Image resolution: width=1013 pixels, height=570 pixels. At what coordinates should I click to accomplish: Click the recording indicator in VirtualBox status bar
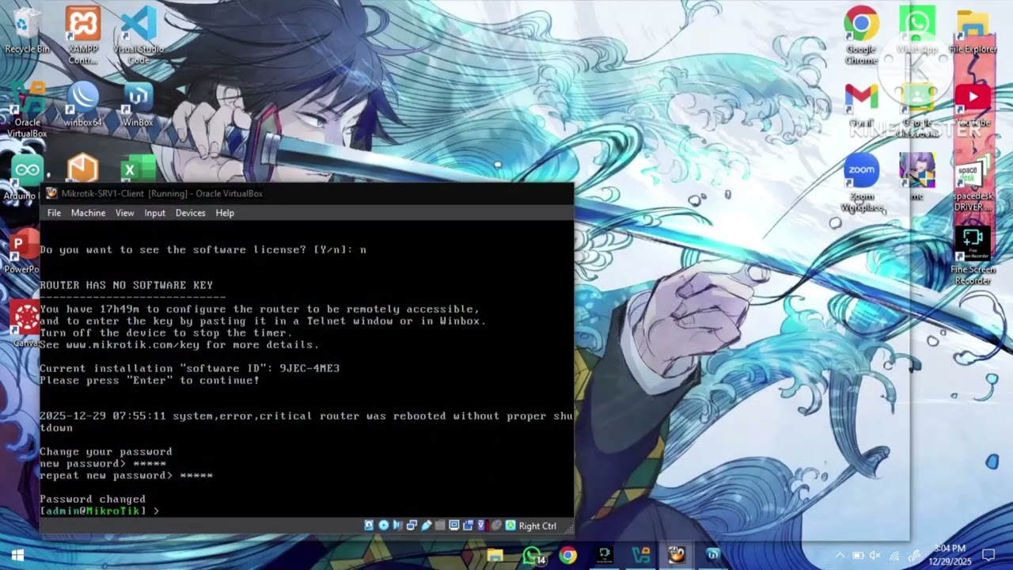(x=468, y=526)
